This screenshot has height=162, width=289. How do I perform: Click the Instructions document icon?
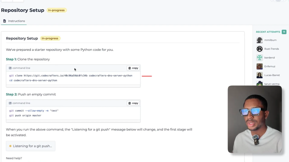click(4, 21)
